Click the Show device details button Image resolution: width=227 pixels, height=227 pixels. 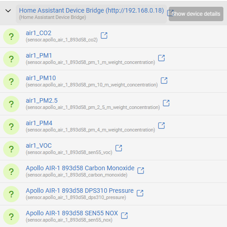pyautogui.click(x=196, y=14)
